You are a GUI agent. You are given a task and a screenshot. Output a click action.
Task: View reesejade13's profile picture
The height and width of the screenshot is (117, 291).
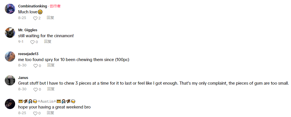click(x=10, y=57)
